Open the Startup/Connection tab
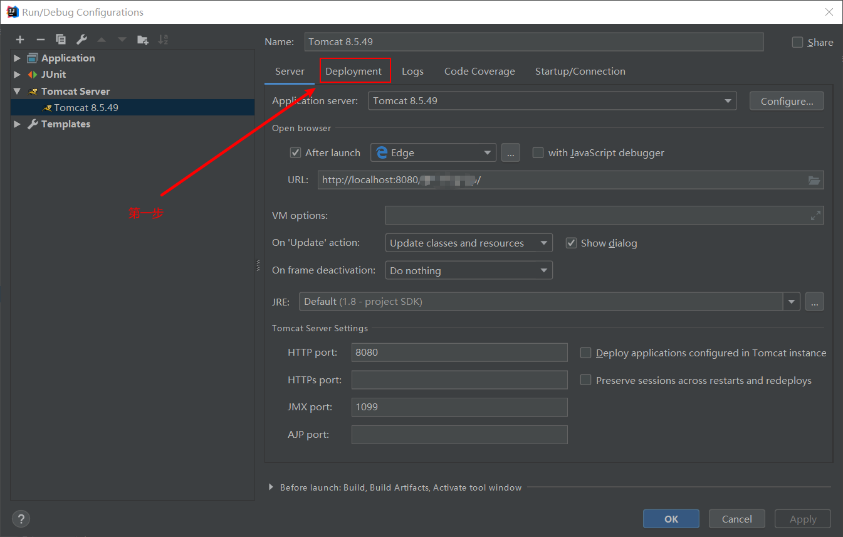 click(580, 72)
